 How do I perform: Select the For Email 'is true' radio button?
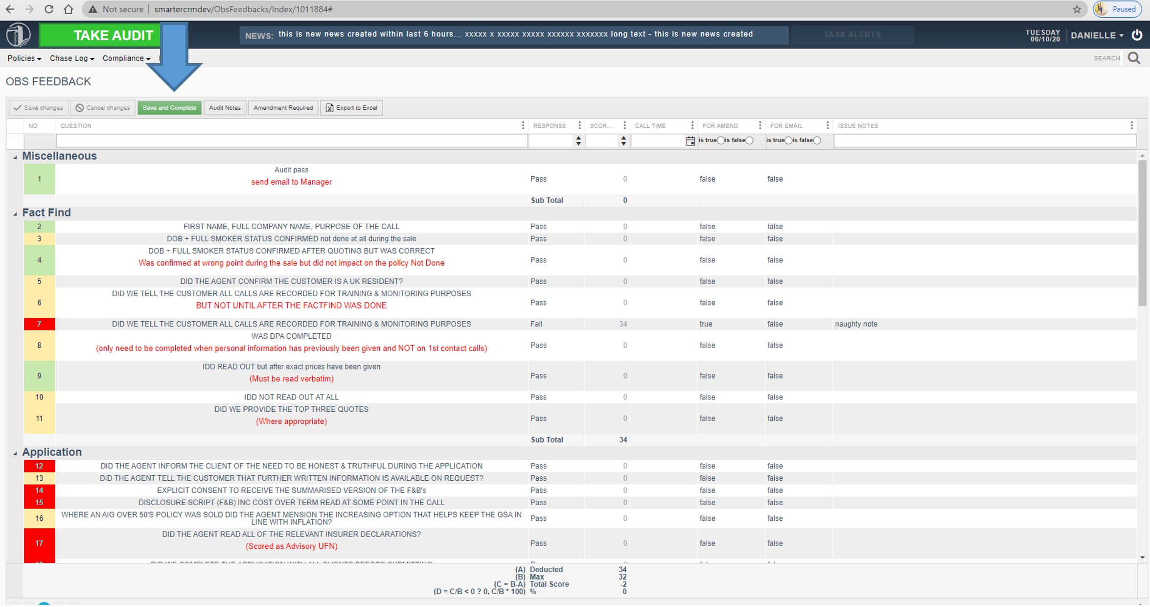point(788,140)
